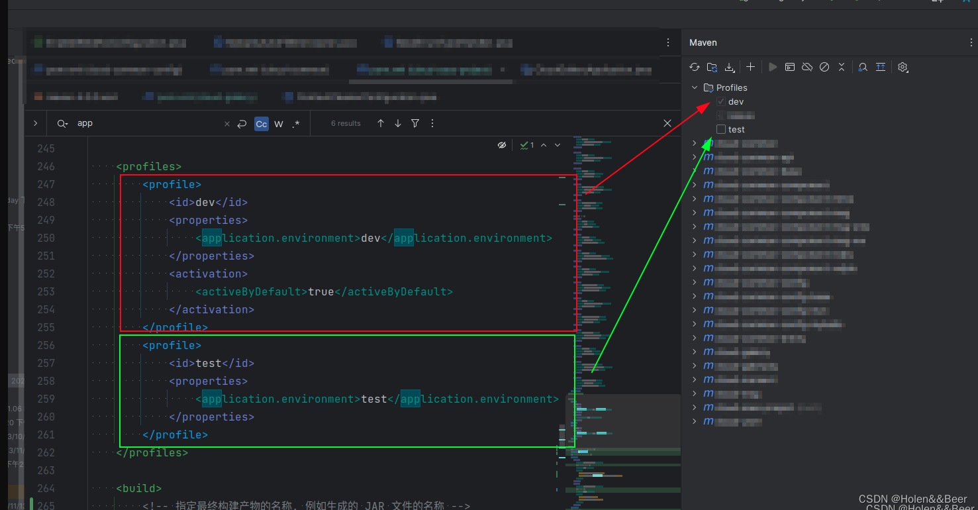Screen dimensions: 978x510
Task: Open the find bar's three-dot options menu
Action: [x=432, y=123]
